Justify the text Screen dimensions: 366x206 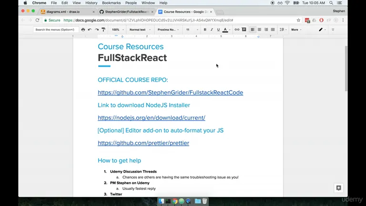[273, 30]
